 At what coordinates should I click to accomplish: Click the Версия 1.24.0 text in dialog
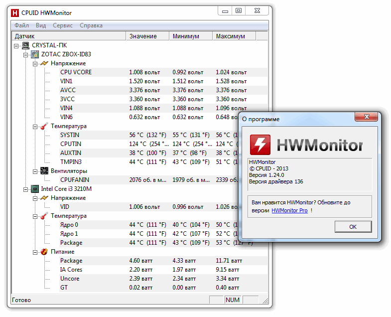(x=266, y=175)
